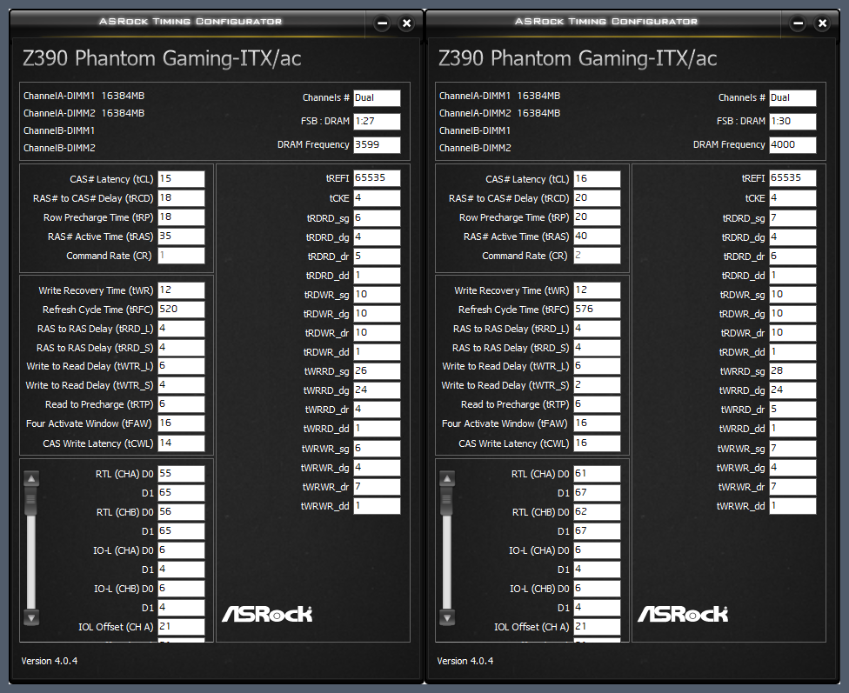Select DRAM Frequency field showing 4000
This screenshot has width=849, height=693.
pos(792,144)
